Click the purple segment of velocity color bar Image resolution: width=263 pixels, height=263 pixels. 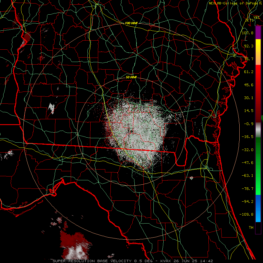pos(258,33)
